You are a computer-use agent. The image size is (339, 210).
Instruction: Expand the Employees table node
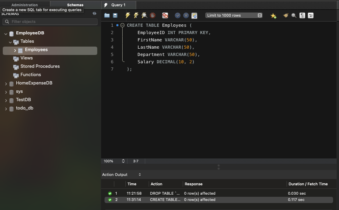[x=15, y=50]
